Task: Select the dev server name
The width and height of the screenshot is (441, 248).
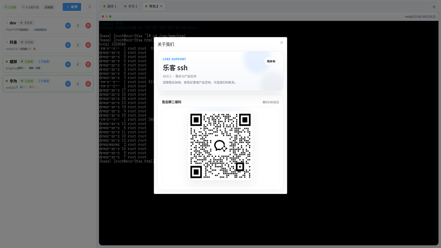Action: pos(13,23)
